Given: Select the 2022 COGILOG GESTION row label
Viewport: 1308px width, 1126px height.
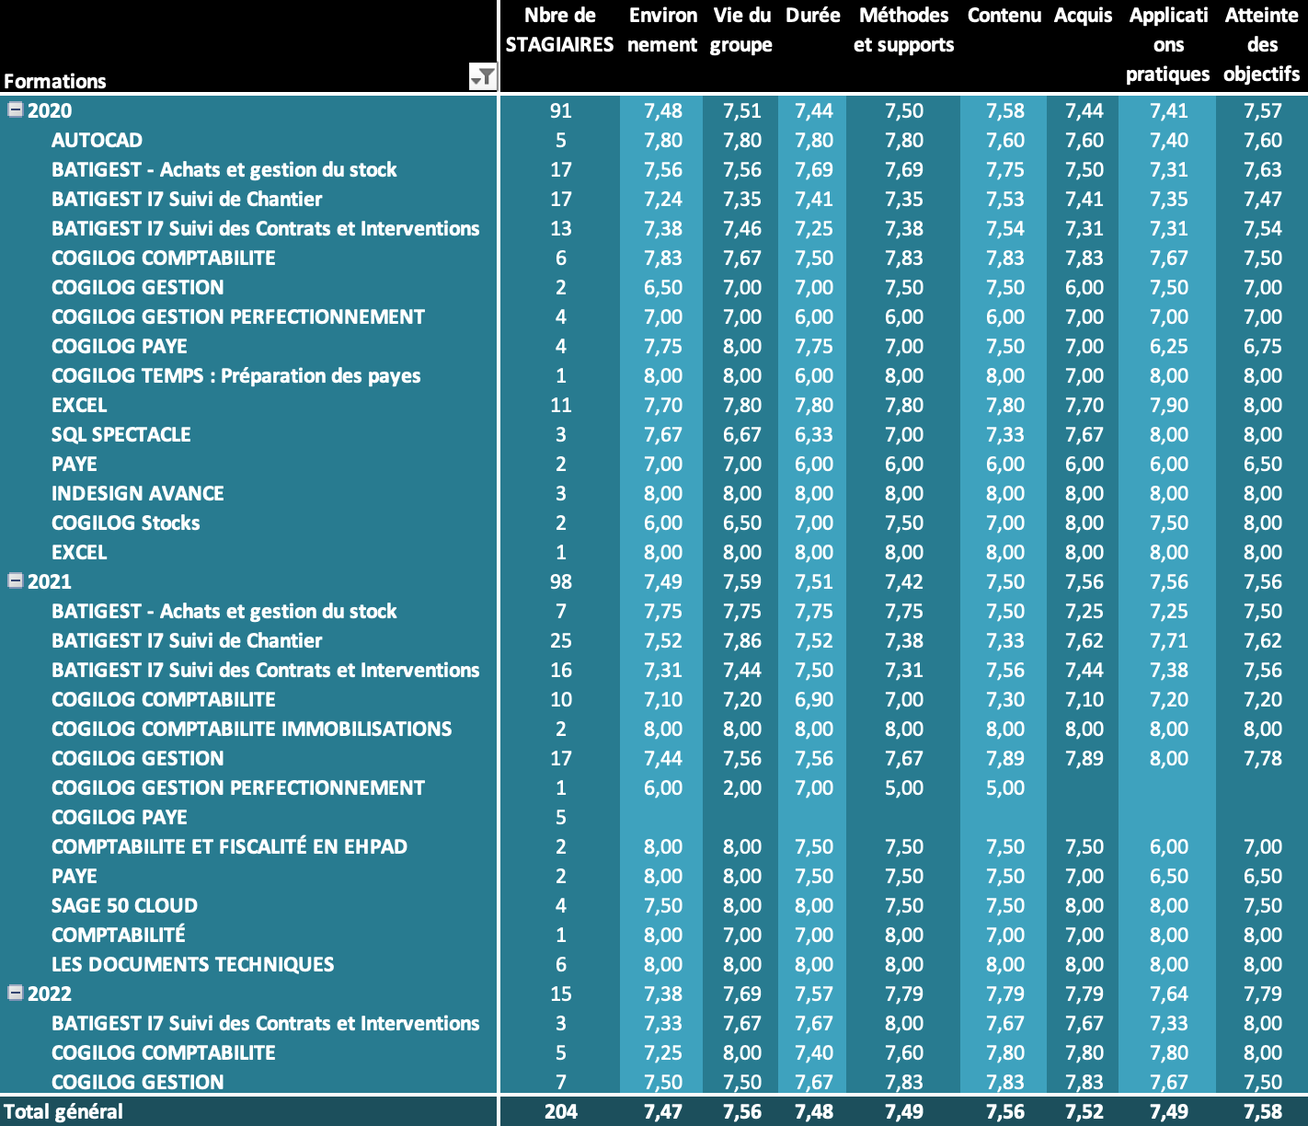Looking at the screenshot, I should pos(138,1082).
